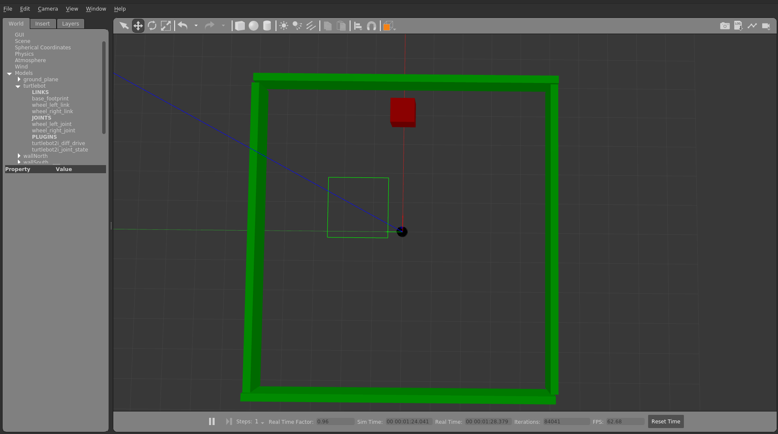Switch to the Insert tab
This screenshot has width=778, height=434.
pyautogui.click(x=43, y=23)
